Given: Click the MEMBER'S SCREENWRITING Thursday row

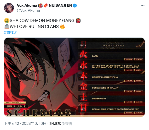Looking at the screenshot, I should [x=111, y=77].
